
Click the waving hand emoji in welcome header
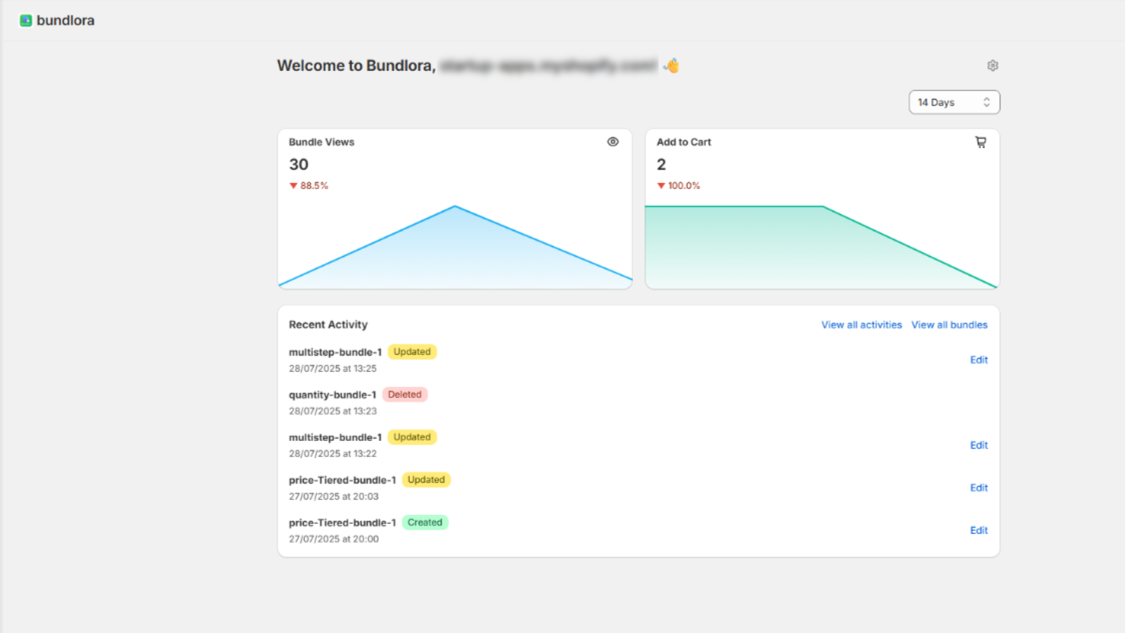tap(670, 65)
